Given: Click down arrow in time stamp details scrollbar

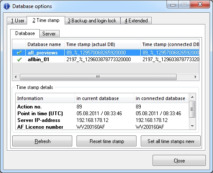Looking at the screenshot, I should 192,126.
